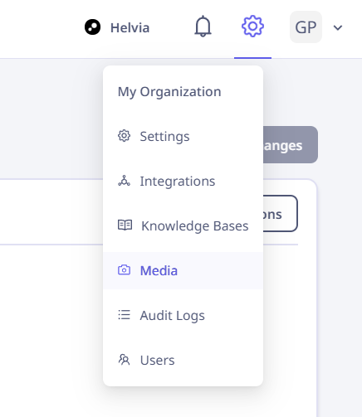Click the gear settings icon in header
This screenshot has height=417, width=362.
[x=252, y=27]
